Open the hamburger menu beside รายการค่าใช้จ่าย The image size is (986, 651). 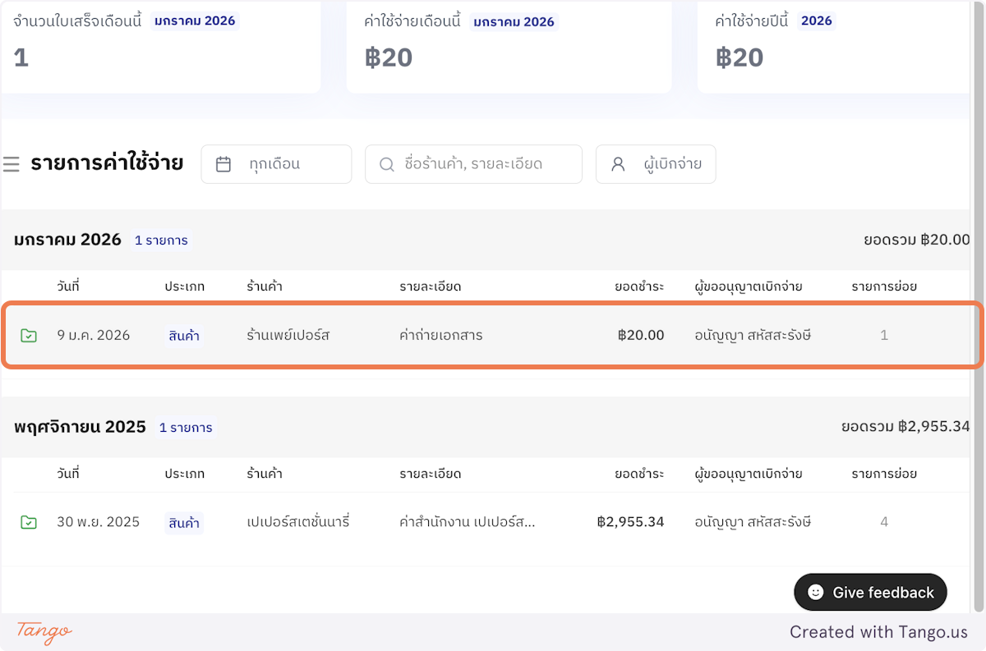click(x=11, y=164)
